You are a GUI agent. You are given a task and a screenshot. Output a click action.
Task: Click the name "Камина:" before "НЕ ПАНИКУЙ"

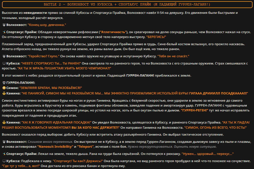14,93
